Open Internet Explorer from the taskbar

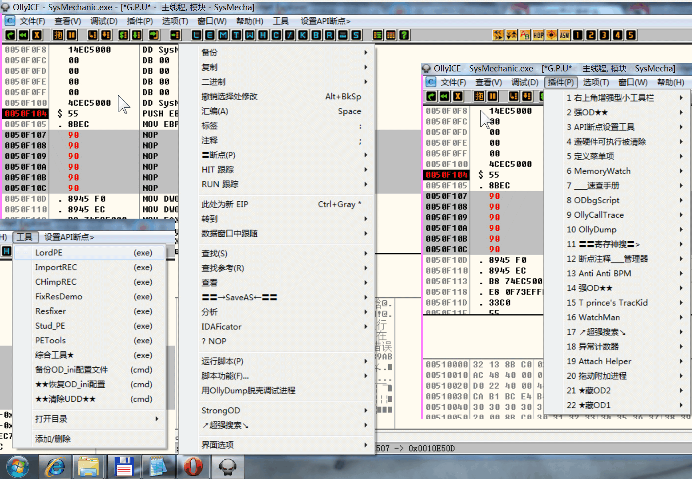click(55, 467)
